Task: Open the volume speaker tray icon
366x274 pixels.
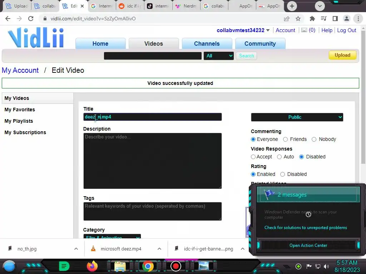Action: pyautogui.click(x=326, y=266)
